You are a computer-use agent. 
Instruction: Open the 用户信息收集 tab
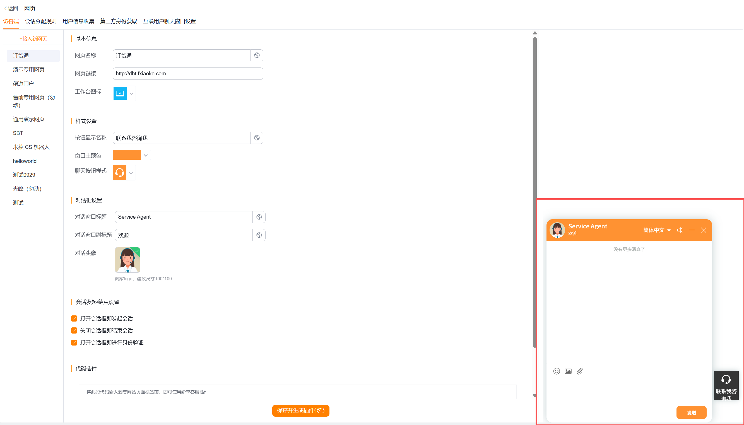click(x=78, y=21)
